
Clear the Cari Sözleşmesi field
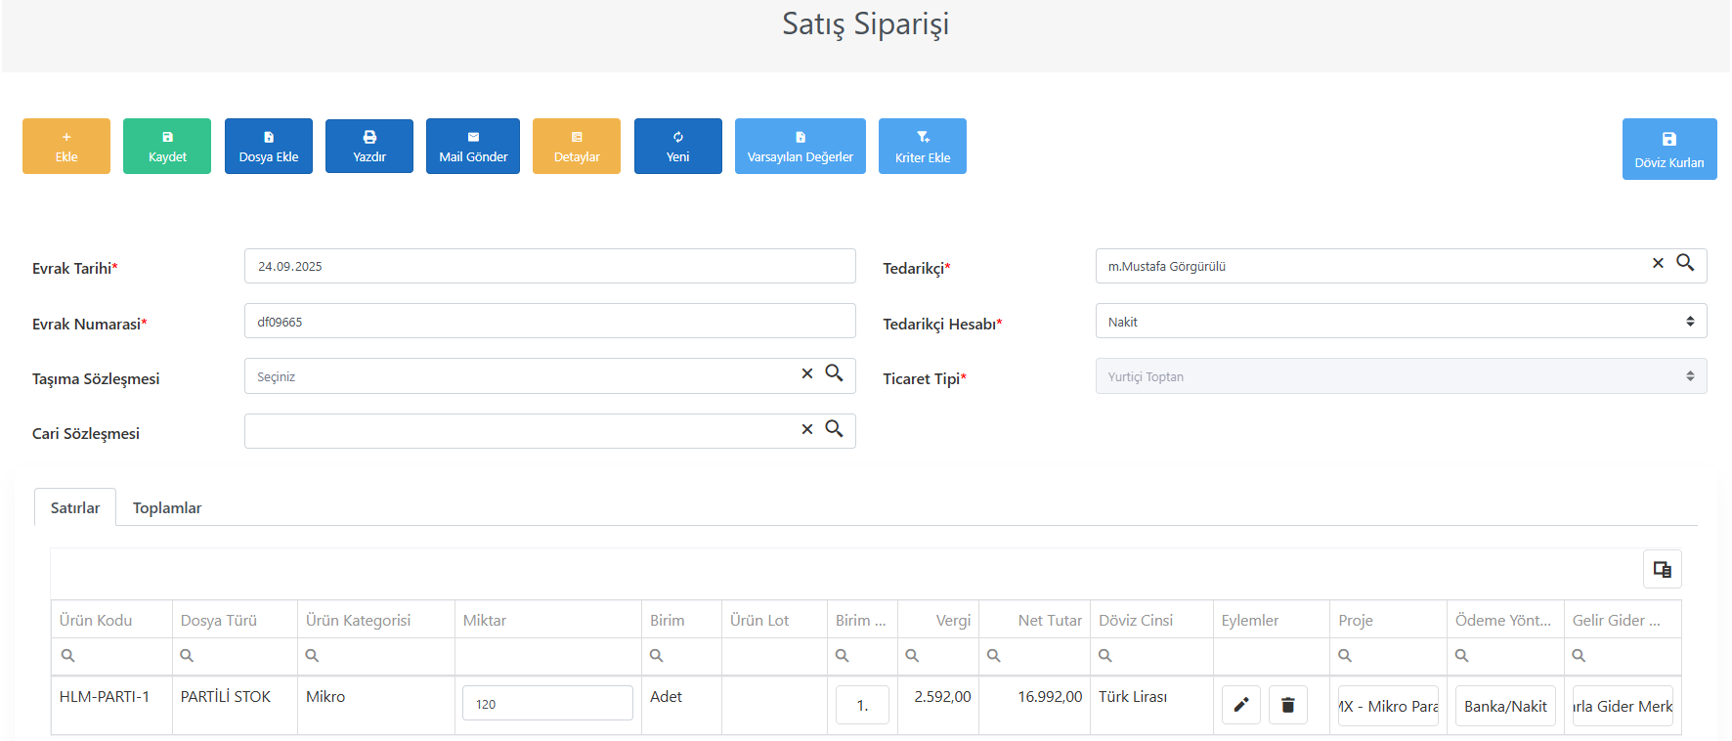point(807,429)
